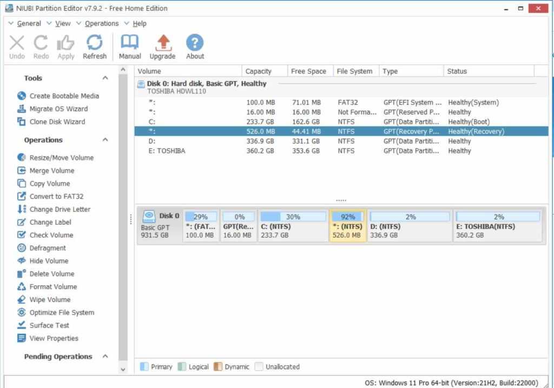Screen dimensions: 554x388
Task: Click the Dynamic legend swatch
Action: [x=218, y=366]
